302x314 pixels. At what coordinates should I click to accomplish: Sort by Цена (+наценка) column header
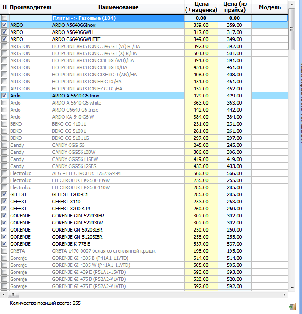[x=201, y=7]
